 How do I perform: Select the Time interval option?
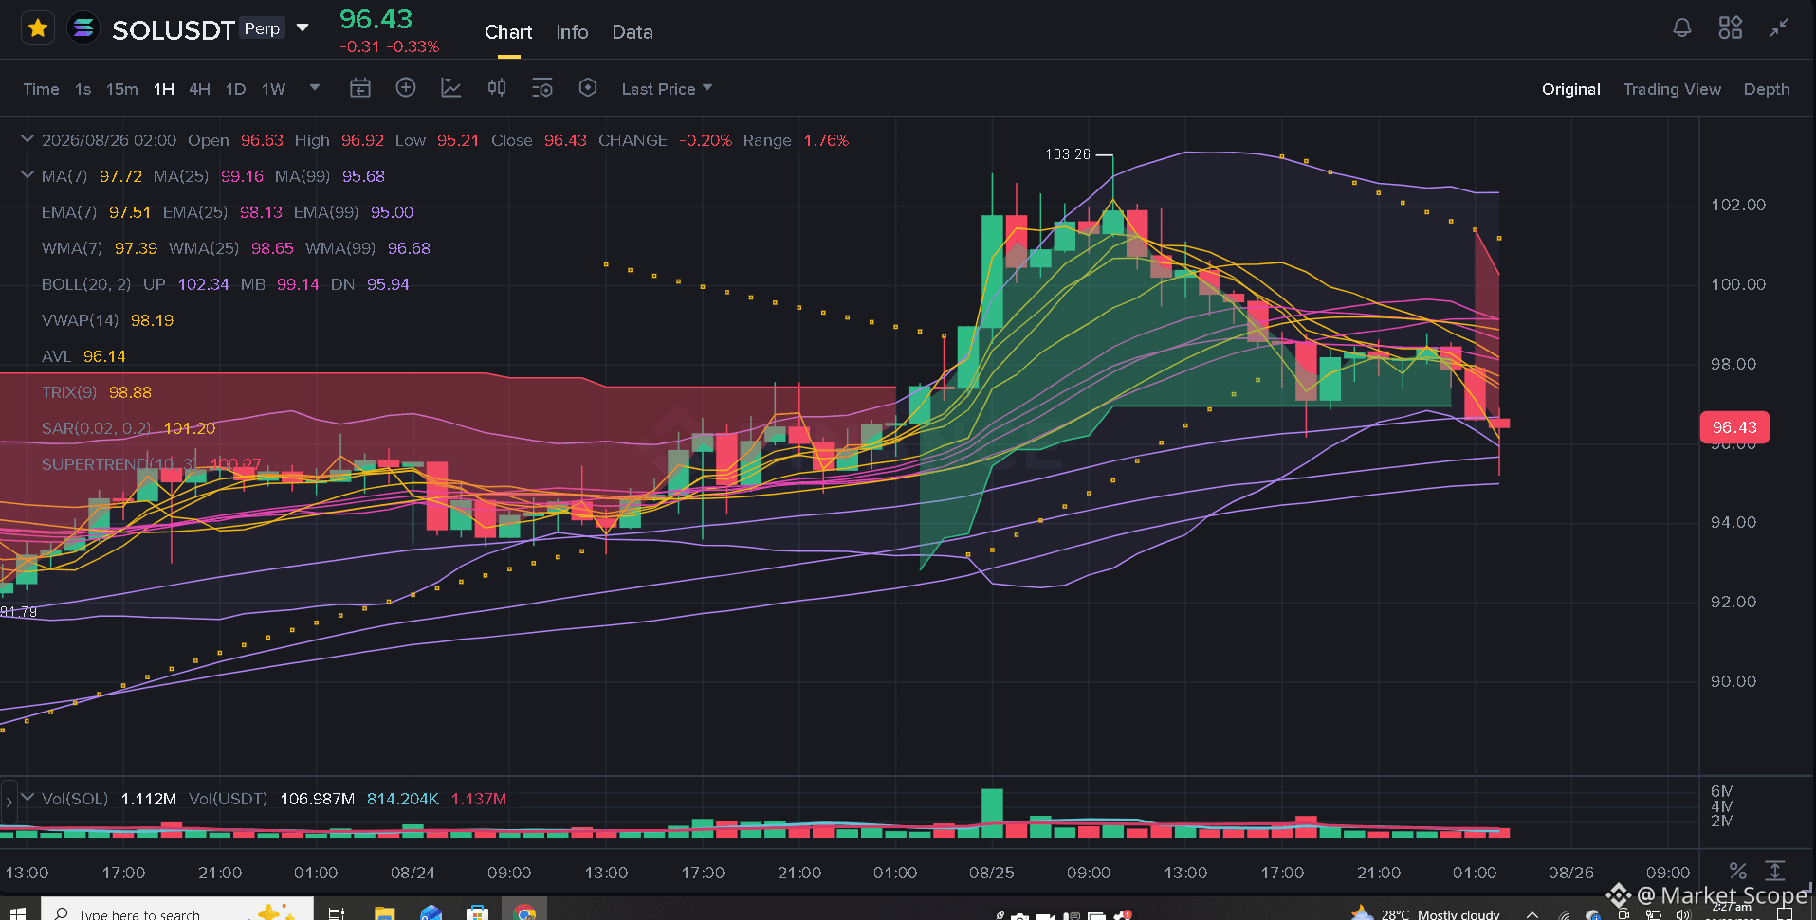point(41,89)
